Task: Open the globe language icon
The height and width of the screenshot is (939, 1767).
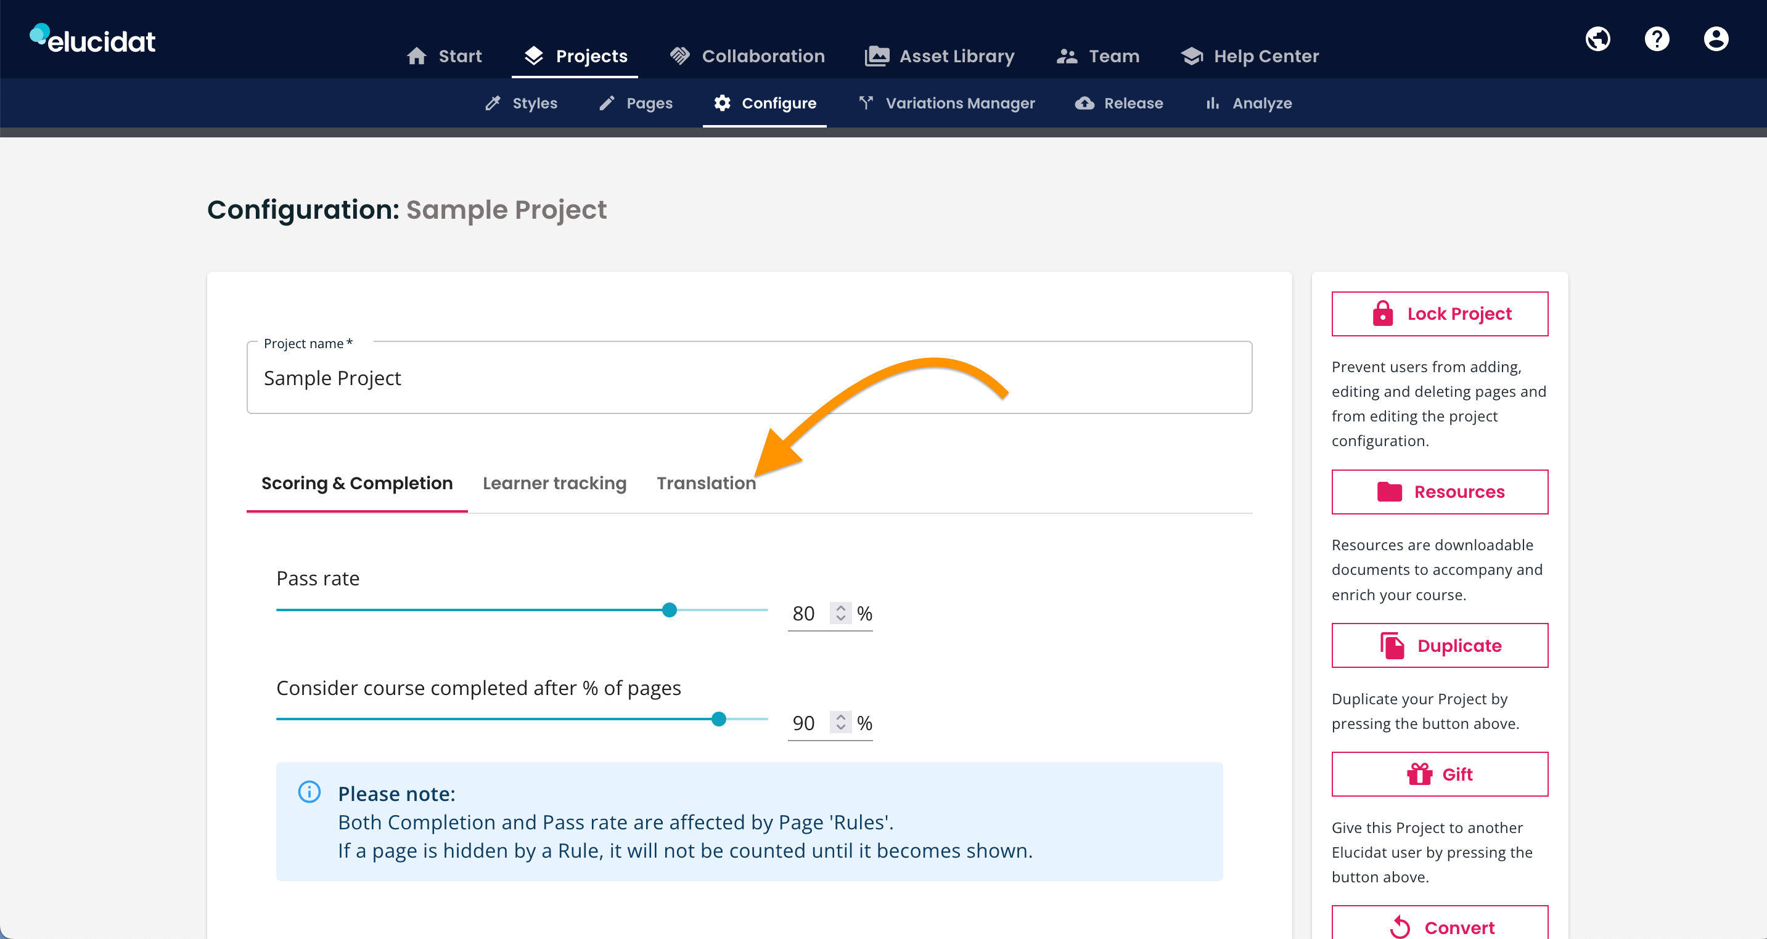Action: tap(1597, 39)
